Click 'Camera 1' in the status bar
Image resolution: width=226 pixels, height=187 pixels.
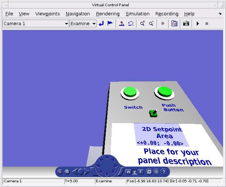coord(13,181)
